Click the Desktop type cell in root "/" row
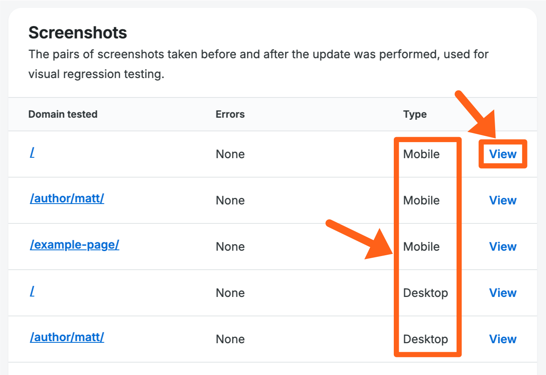 (x=426, y=293)
